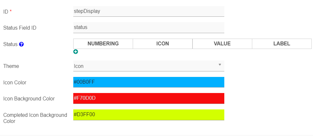This screenshot has height=140, width=313.
Task: Open the red Icon Background Color swatch
Action: 149,98
